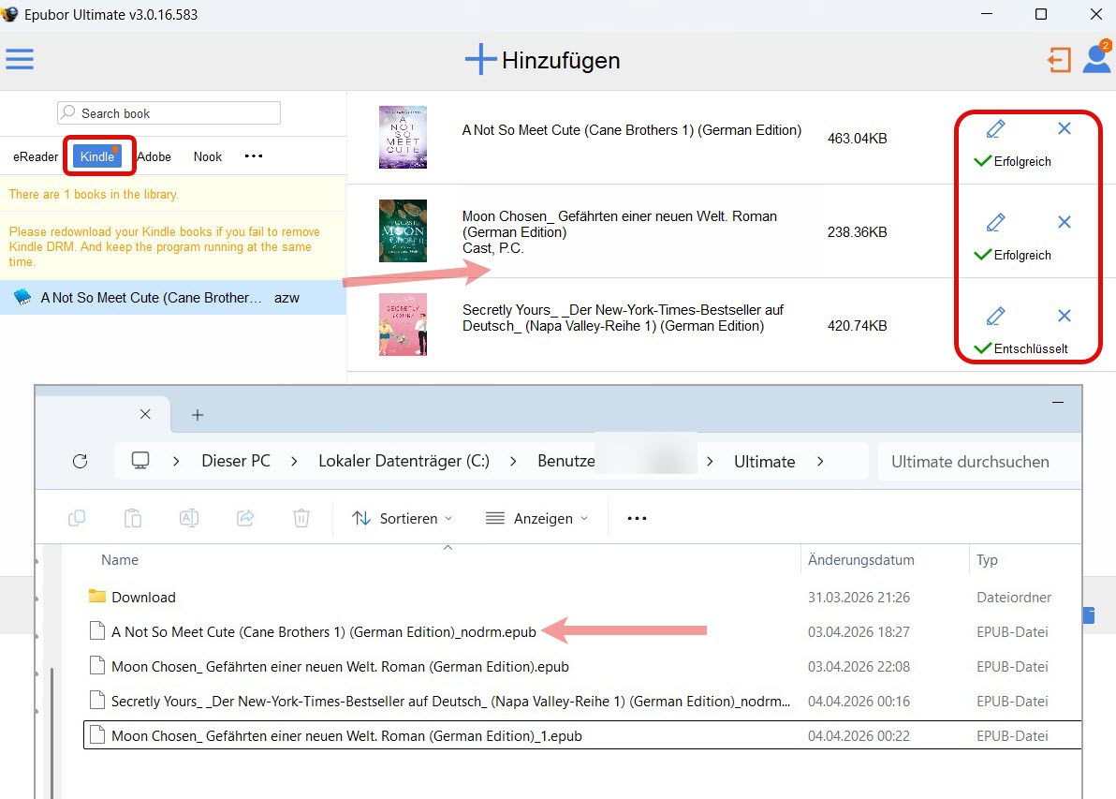Click the Lokaler Datenträger (C:) breadcrumb
Image resolution: width=1116 pixels, height=799 pixels.
pyautogui.click(x=404, y=462)
